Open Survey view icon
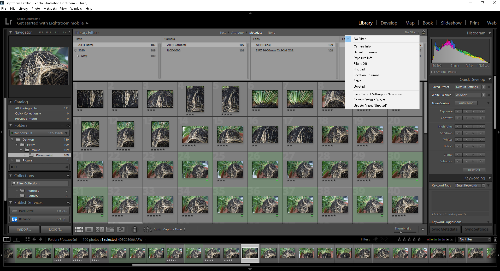The image size is (500, 271). (x=110, y=229)
